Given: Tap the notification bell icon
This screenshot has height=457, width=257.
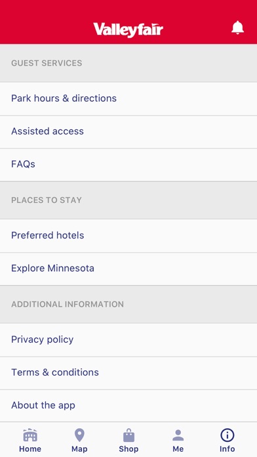Looking at the screenshot, I should (237, 28).
